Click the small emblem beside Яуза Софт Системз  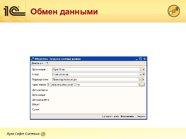pyautogui.click(x=43, y=134)
